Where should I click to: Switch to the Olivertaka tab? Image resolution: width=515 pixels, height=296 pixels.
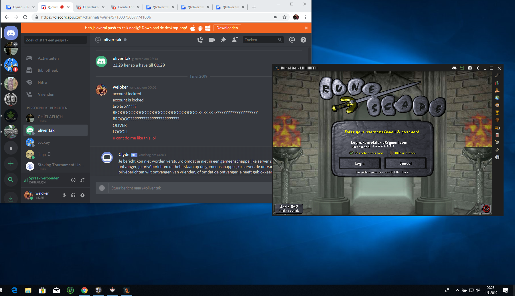[x=90, y=7]
